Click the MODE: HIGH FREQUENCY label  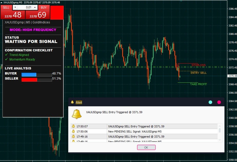coord(33,30)
